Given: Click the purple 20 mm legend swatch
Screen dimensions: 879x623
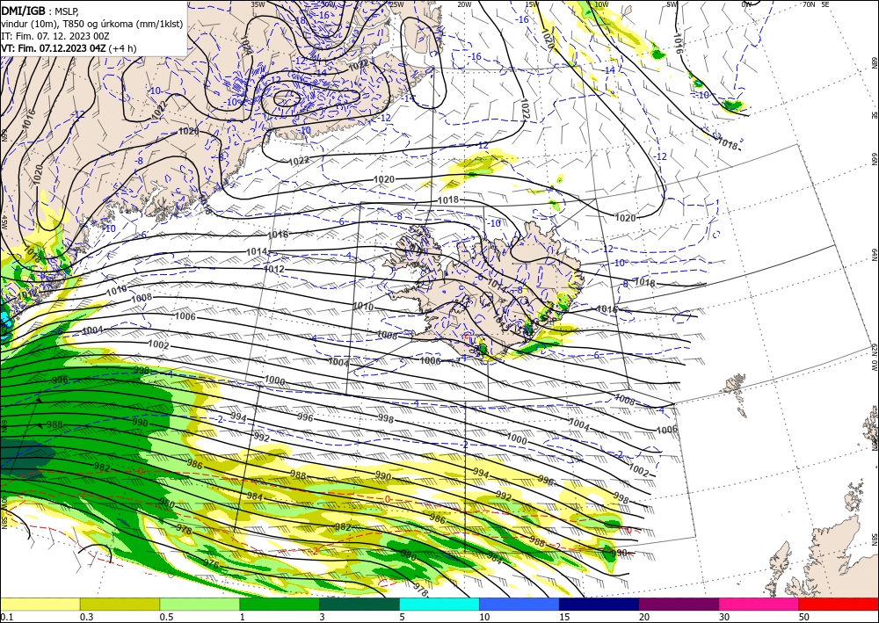Looking at the screenshot, I should 679,604.
